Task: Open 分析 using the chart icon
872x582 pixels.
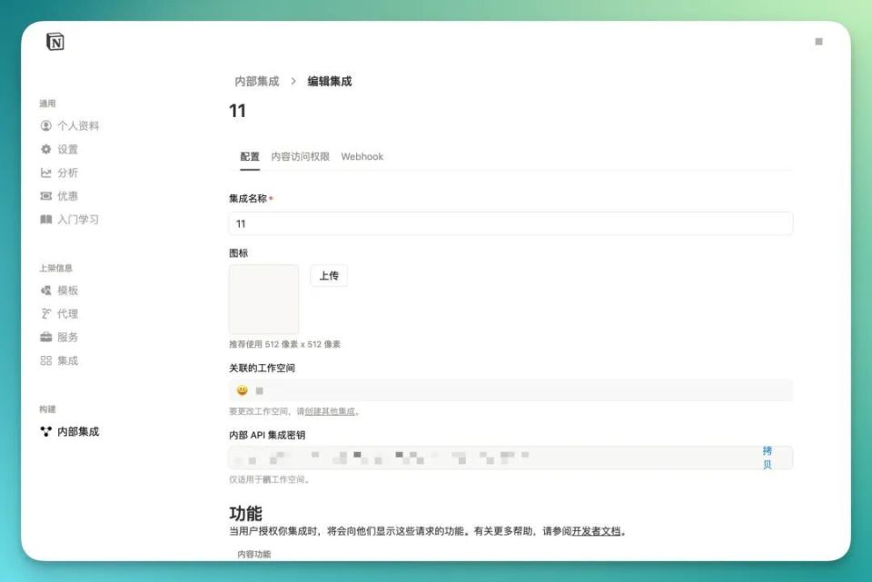Action: [x=45, y=173]
